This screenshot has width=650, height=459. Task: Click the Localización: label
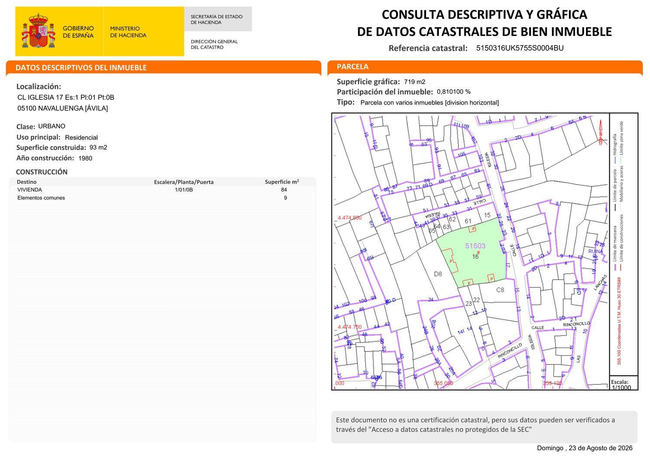click(x=39, y=86)
